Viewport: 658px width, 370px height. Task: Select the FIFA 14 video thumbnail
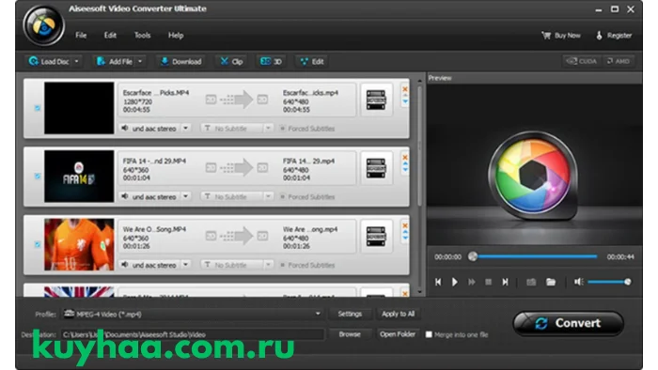[79, 176]
